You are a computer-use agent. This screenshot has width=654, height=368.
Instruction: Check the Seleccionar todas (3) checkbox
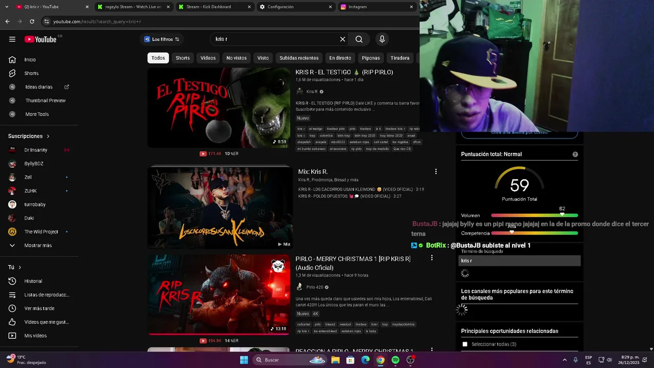465,344
